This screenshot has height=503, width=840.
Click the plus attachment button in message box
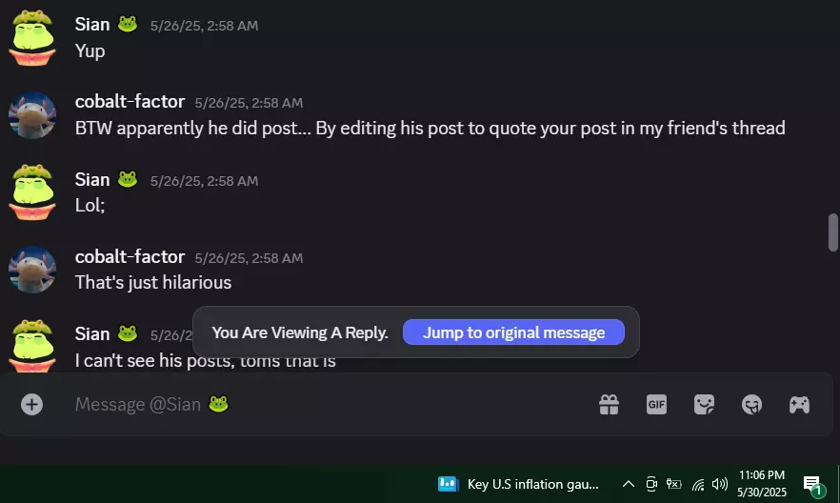31,405
